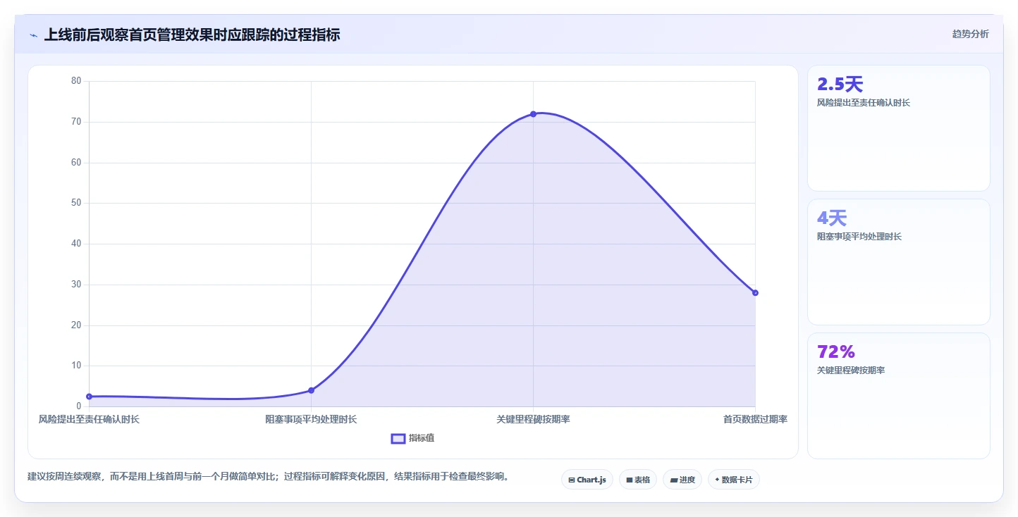Click the y-axis value 50
1018x517 pixels.
(x=77, y=203)
